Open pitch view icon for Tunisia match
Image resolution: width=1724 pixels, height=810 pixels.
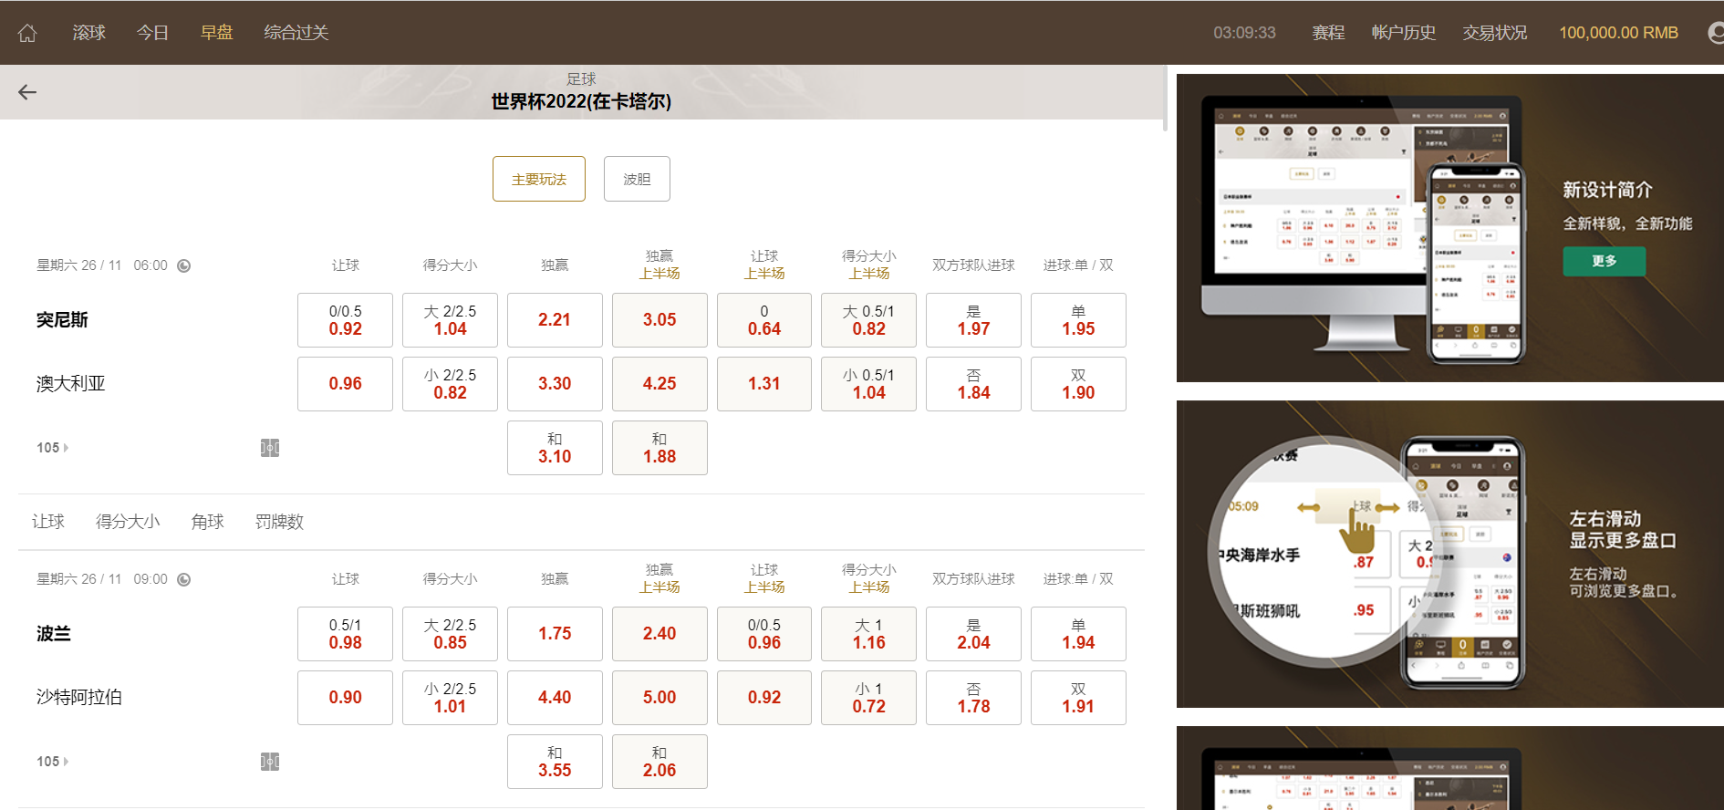[270, 448]
